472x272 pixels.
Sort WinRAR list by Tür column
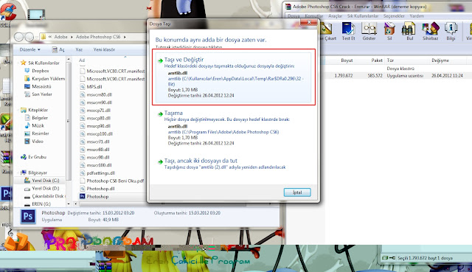390,60
